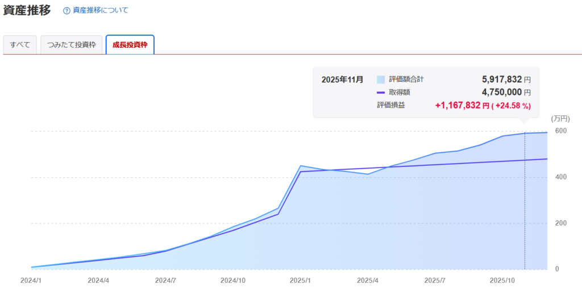Click the 4,750,000 円 acquisition amount value
Screen dimensions: 582x292
[x=502, y=92]
